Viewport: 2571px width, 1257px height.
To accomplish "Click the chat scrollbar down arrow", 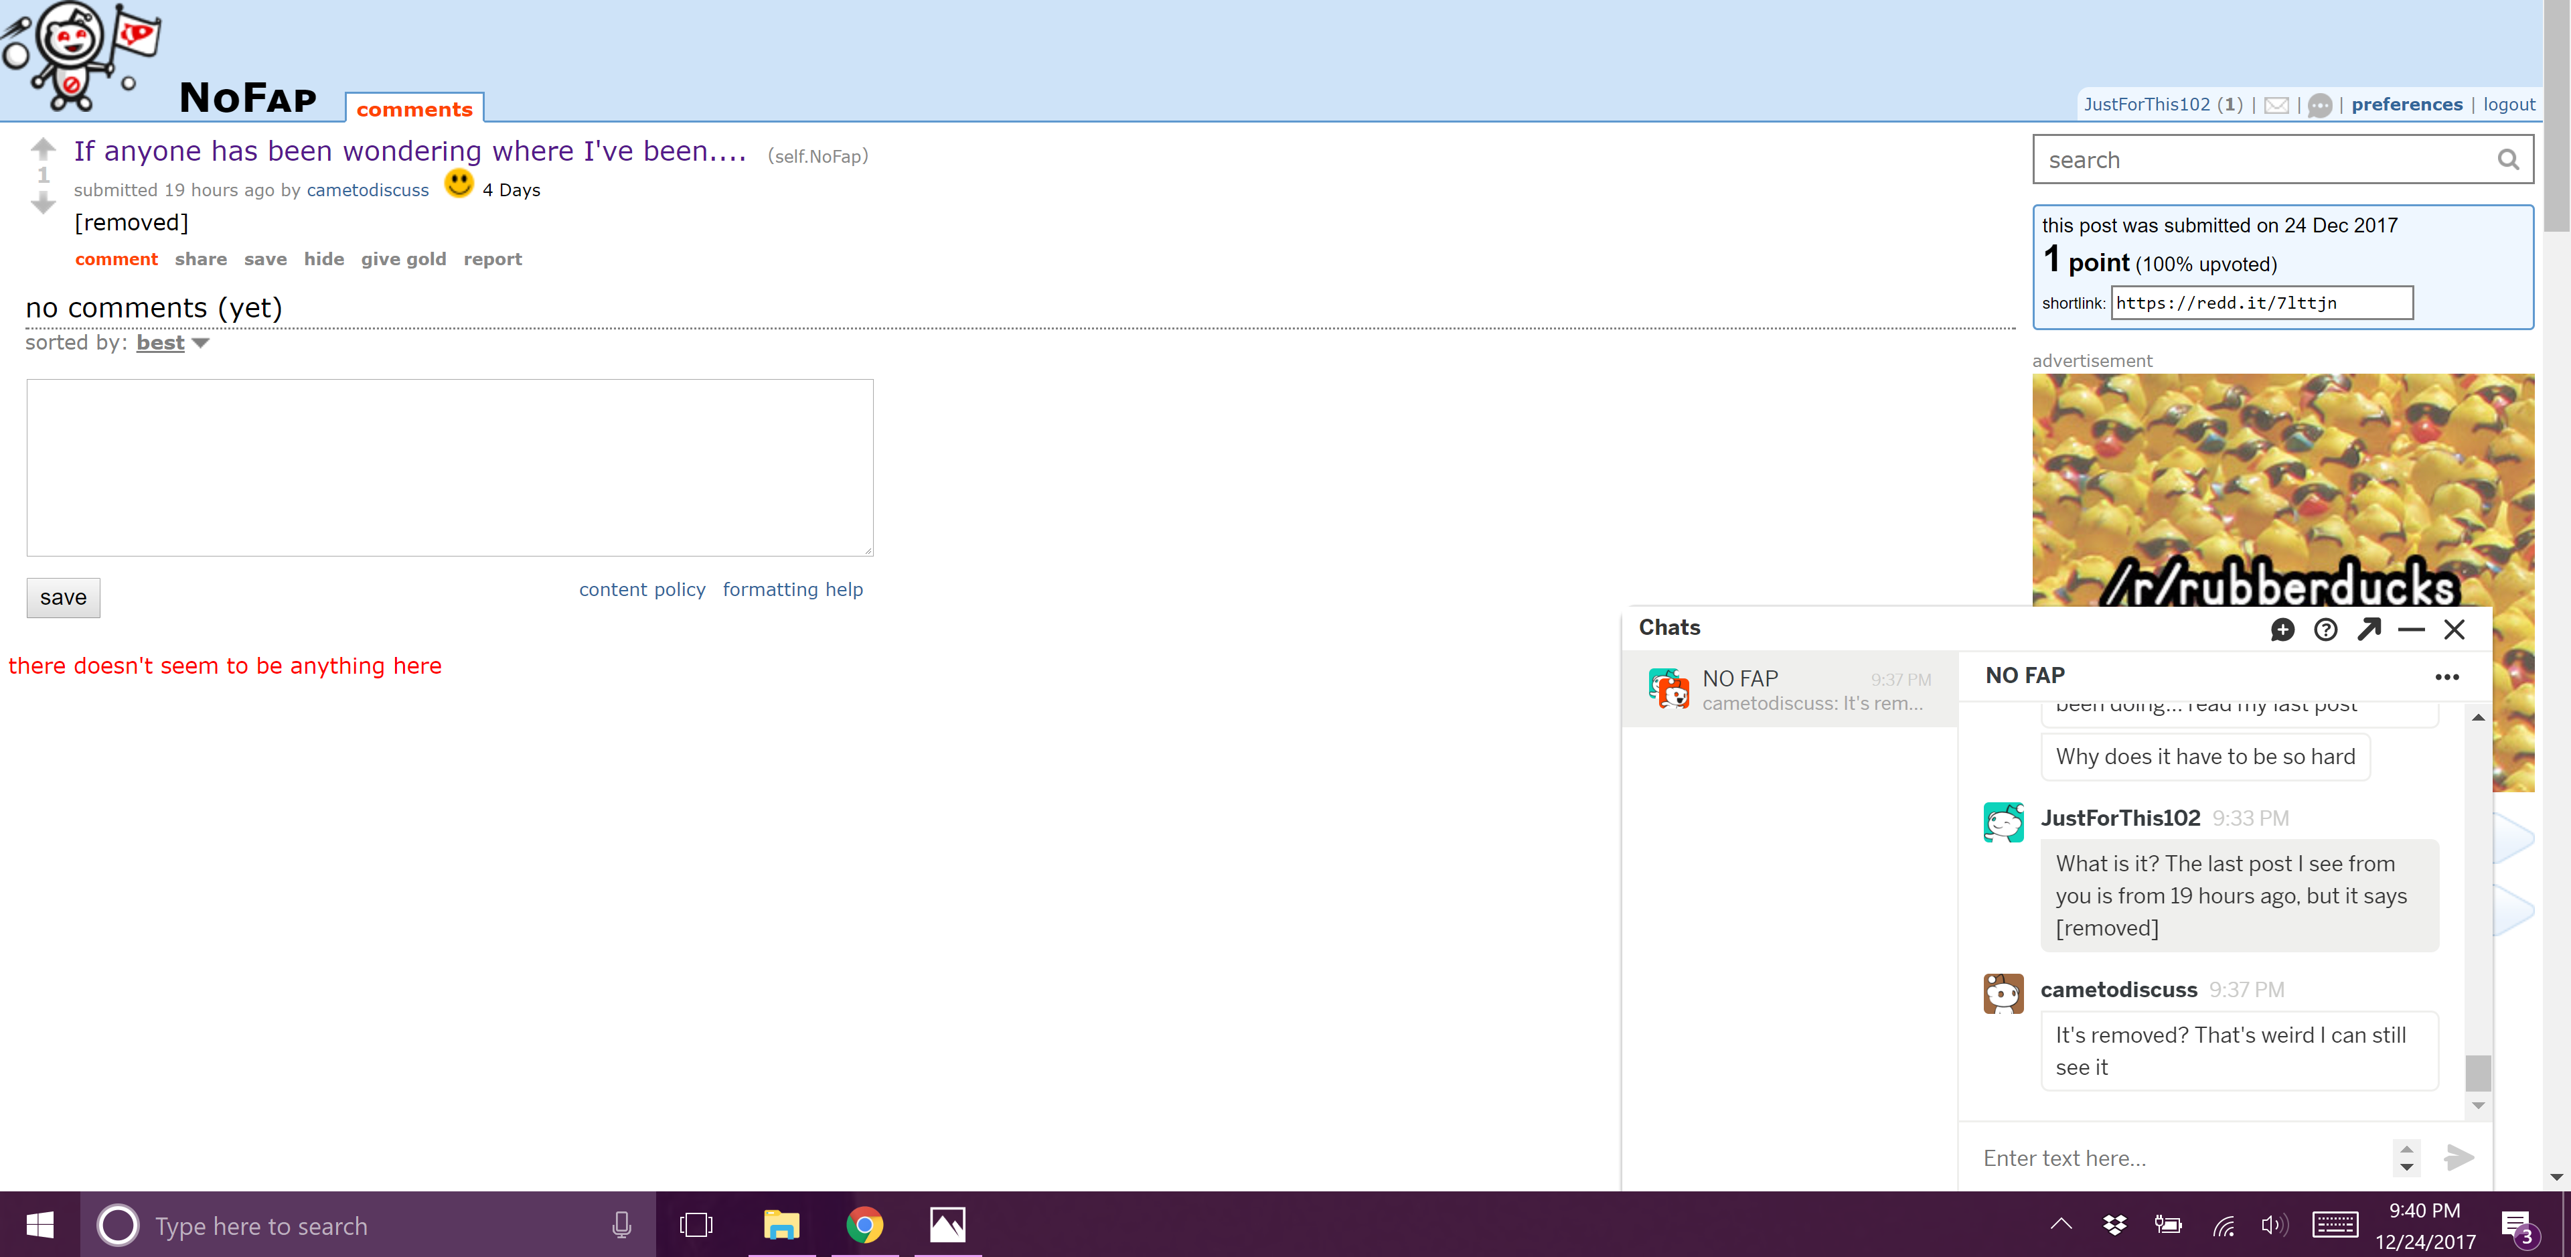I will pyautogui.click(x=2478, y=1105).
